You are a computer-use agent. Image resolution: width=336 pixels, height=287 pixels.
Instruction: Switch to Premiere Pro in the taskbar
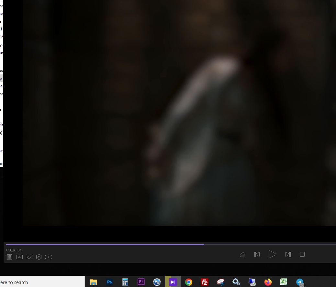click(x=141, y=282)
